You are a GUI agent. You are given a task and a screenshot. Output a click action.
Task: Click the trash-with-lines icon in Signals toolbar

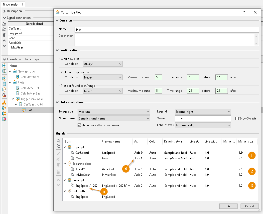tap(58, 172)
